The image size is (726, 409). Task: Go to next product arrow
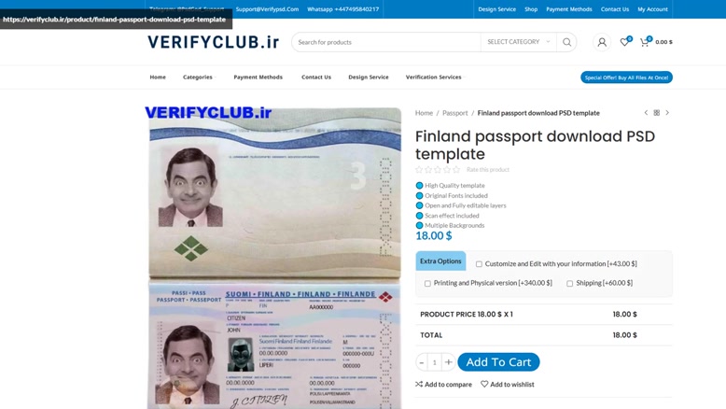(667, 113)
